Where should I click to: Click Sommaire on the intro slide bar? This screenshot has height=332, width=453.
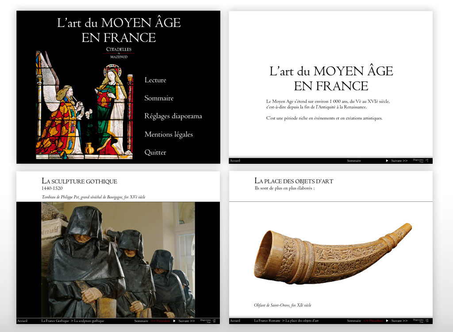click(x=354, y=161)
